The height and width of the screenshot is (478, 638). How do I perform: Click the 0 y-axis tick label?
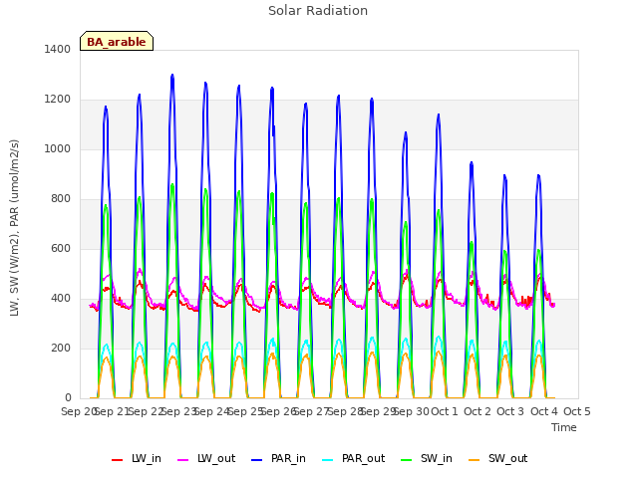click(x=68, y=398)
